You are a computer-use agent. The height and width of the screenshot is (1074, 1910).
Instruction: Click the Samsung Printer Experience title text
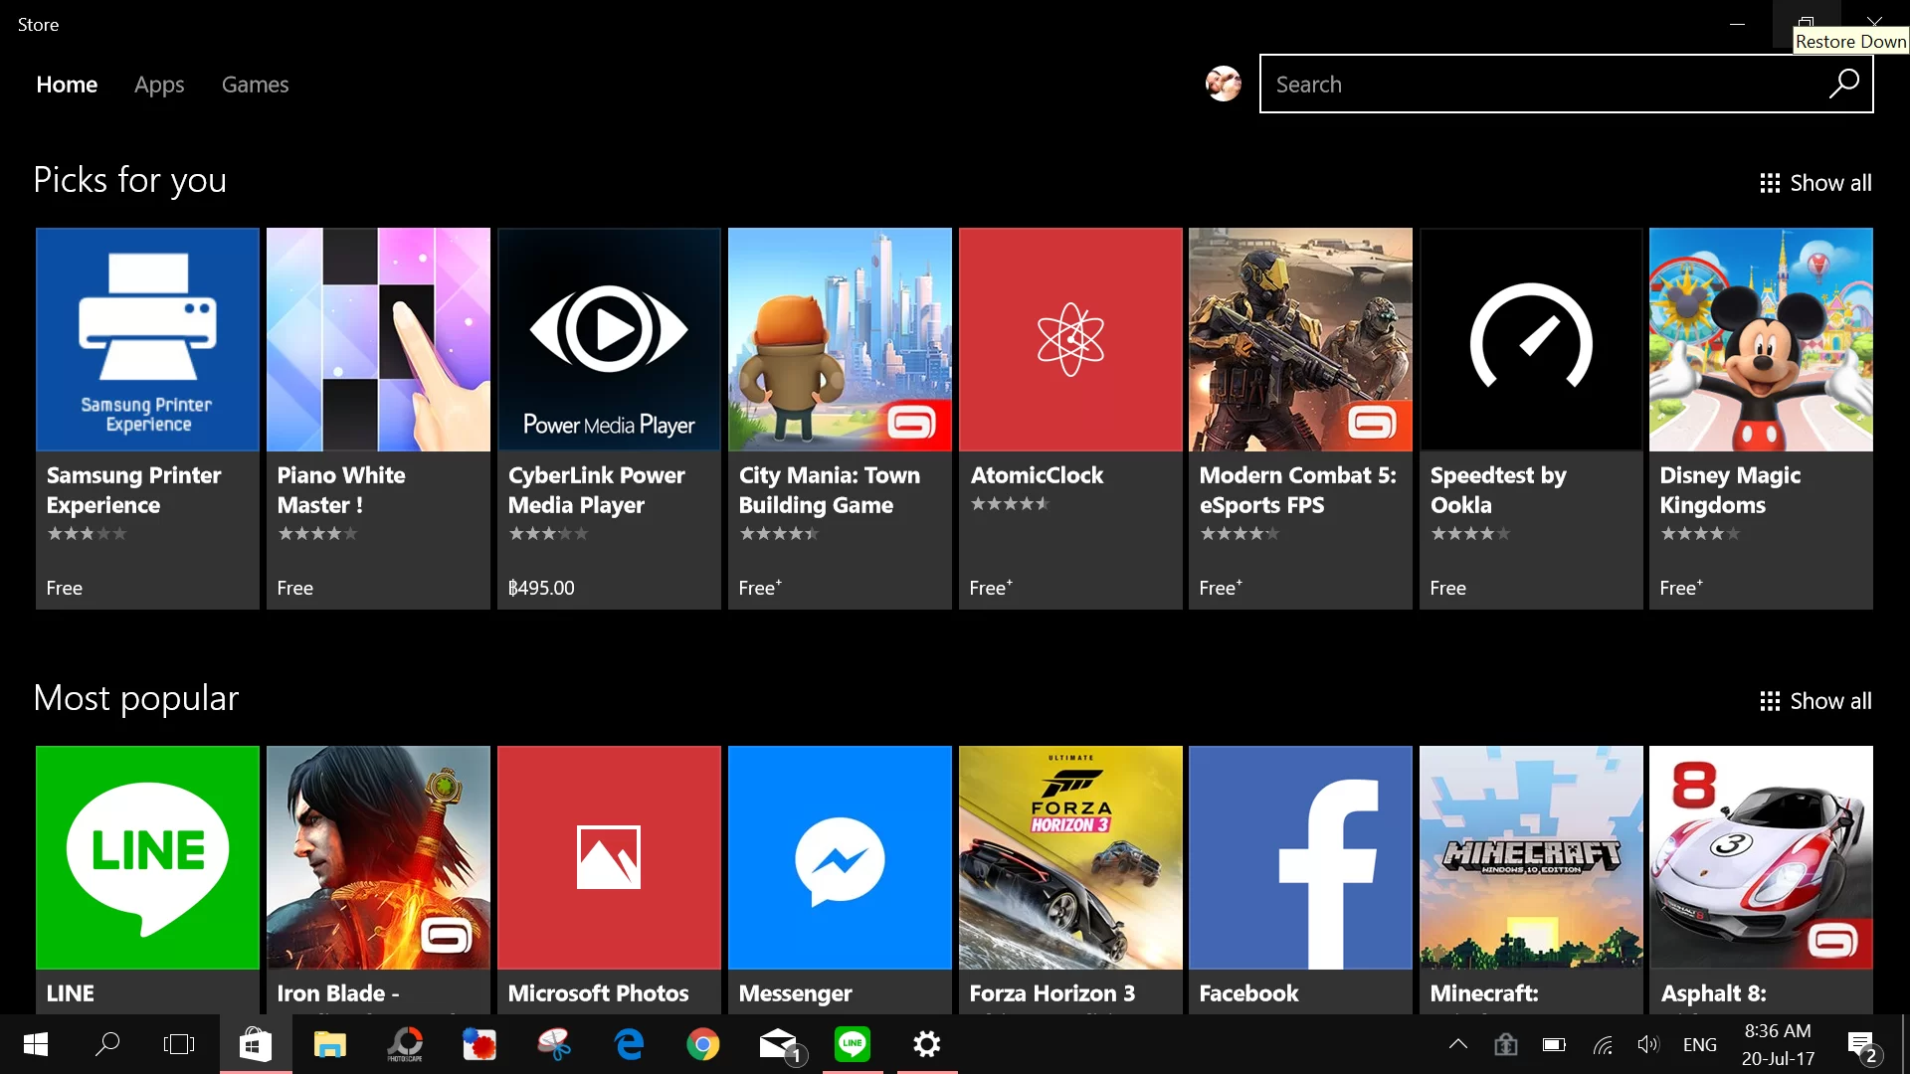(x=133, y=490)
